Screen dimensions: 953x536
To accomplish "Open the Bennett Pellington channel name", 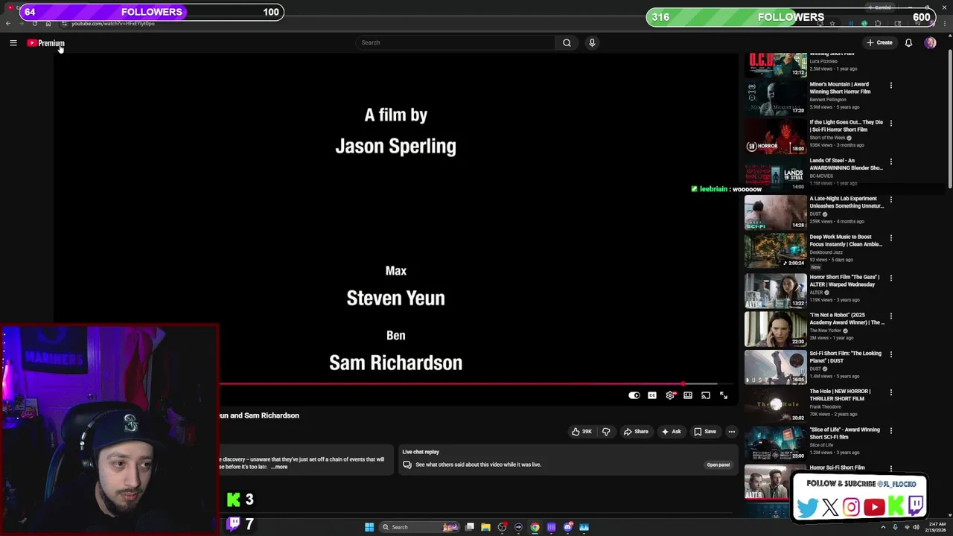I will click(828, 100).
